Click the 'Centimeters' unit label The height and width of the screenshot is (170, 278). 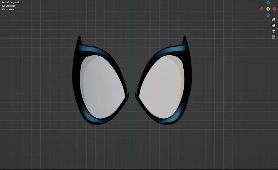[8, 9]
